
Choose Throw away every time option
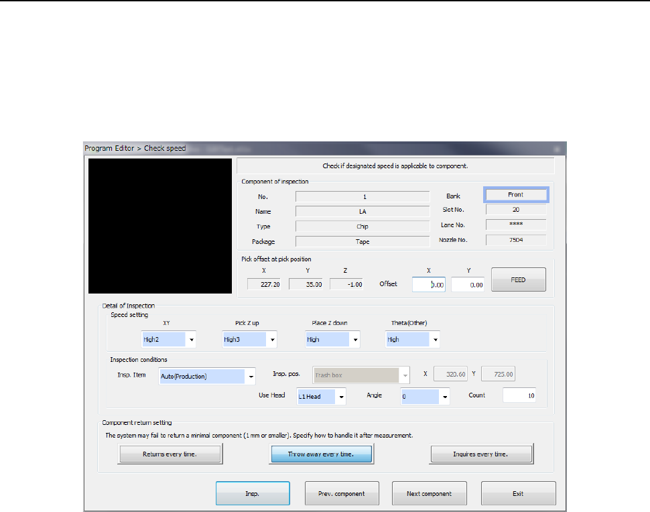[321, 454]
